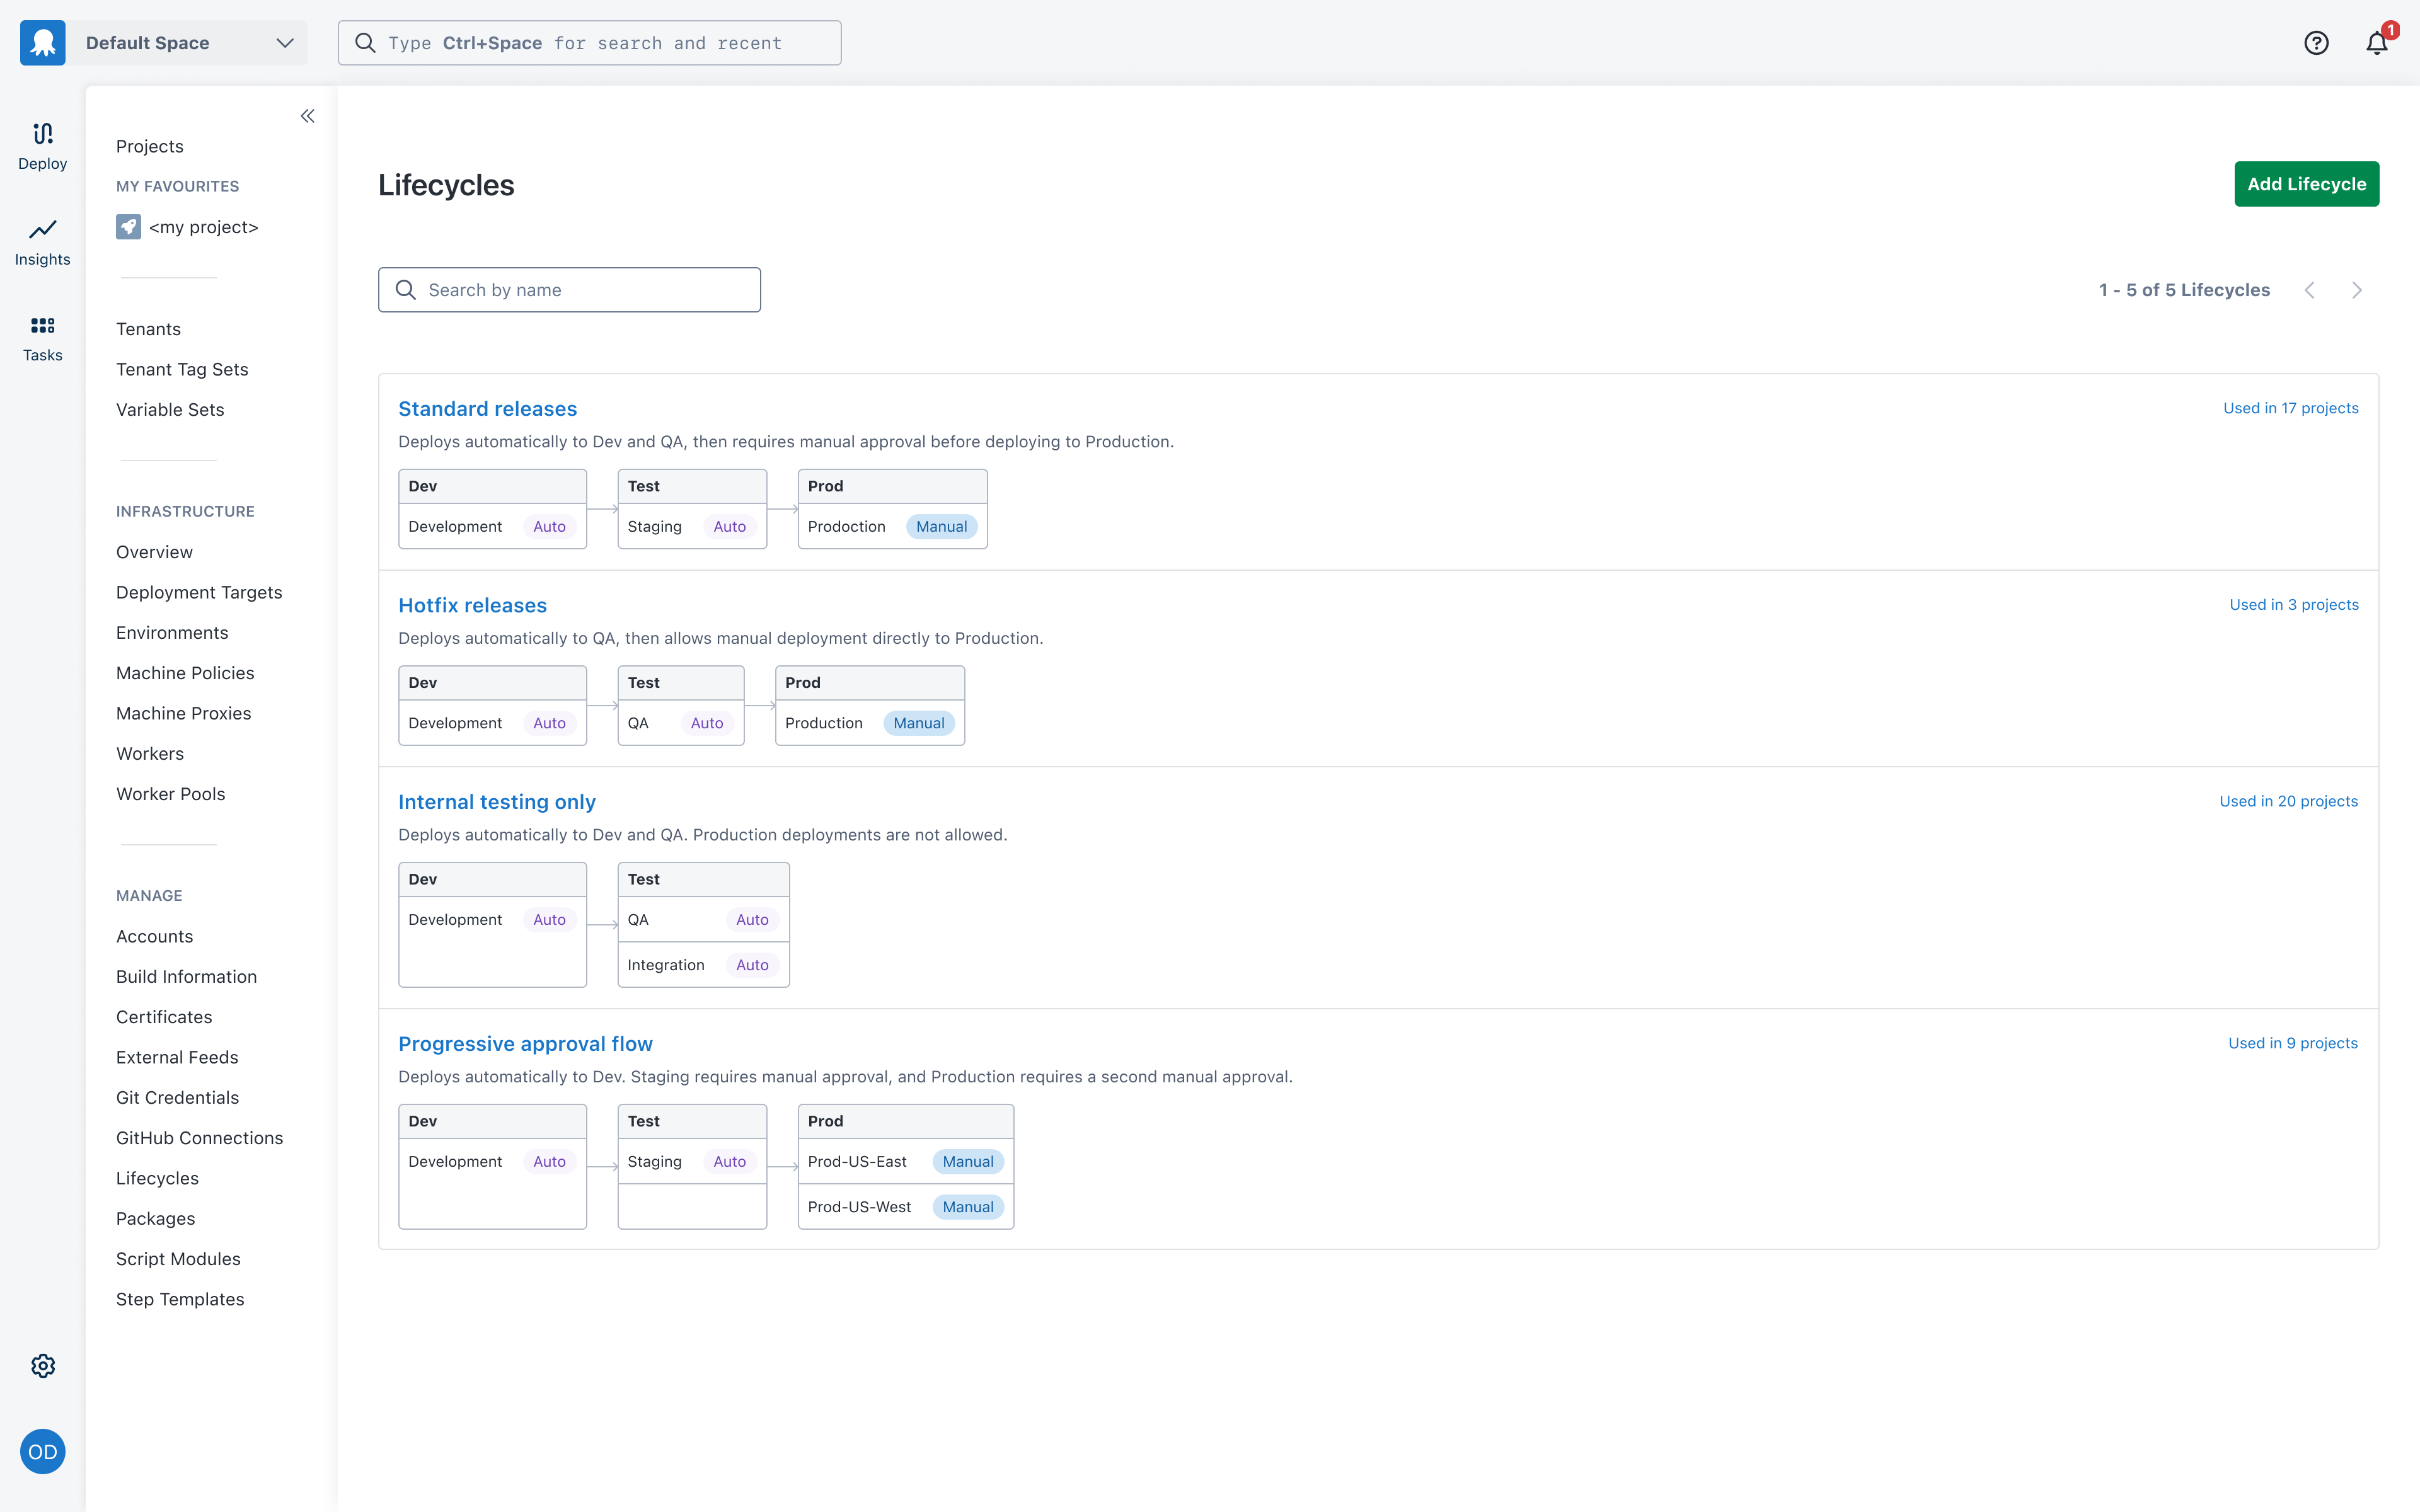The image size is (2420, 1512).
Task: Open GitHub Connections
Action: pyautogui.click(x=200, y=1138)
